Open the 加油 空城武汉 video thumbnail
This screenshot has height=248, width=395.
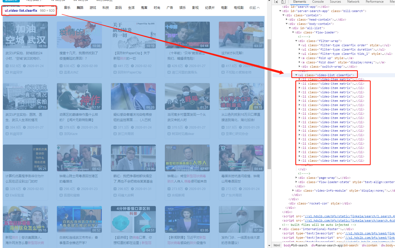pyautogui.click(x=25, y=35)
